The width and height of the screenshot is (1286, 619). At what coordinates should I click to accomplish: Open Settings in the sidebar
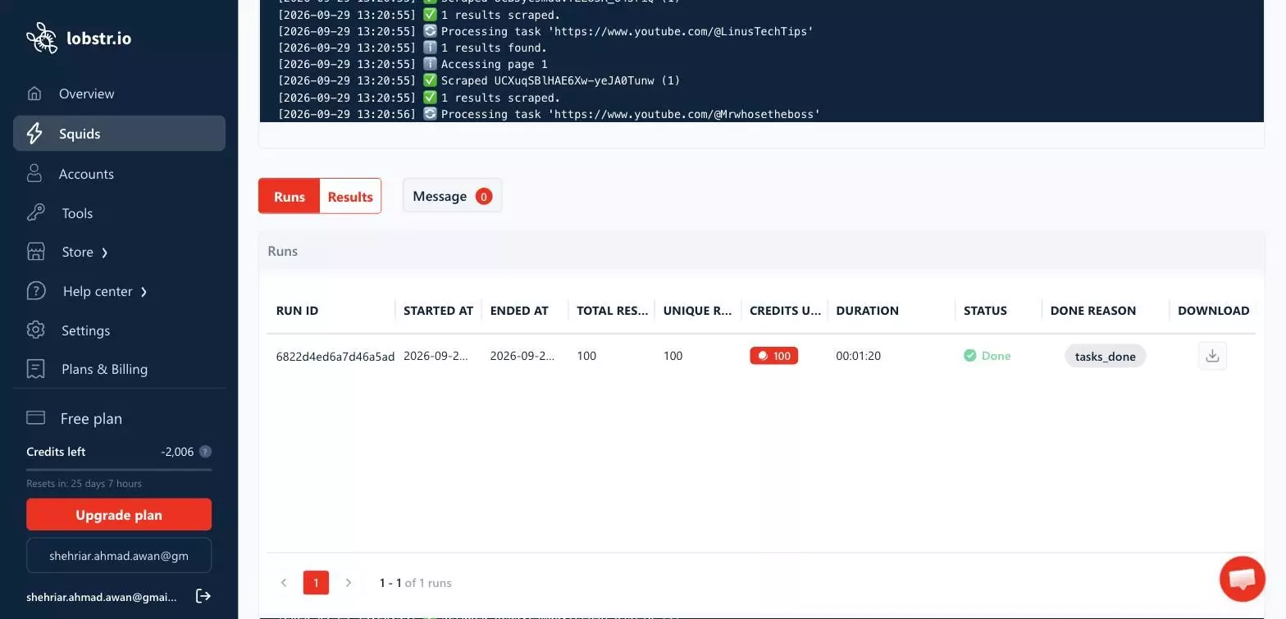point(119,330)
